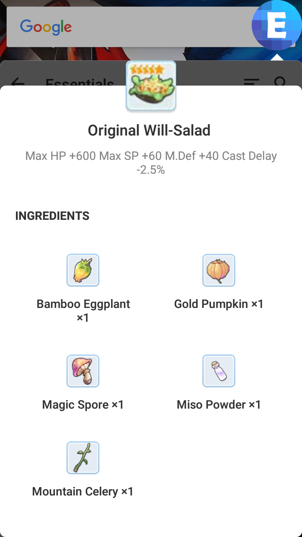
Task: Go back using the arrow beside Essentials
Action: [18, 82]
